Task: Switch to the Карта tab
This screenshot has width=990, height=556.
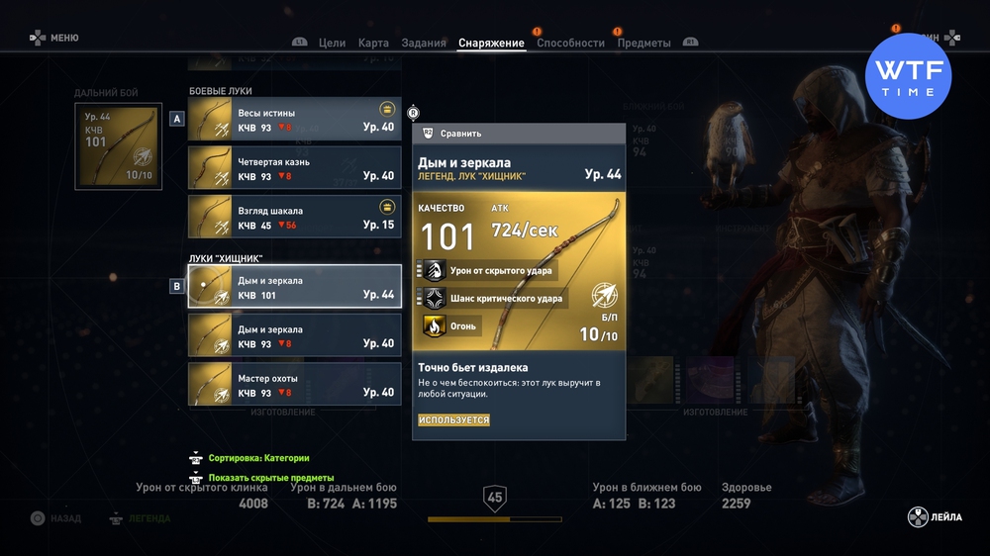Action: [373, 43]
